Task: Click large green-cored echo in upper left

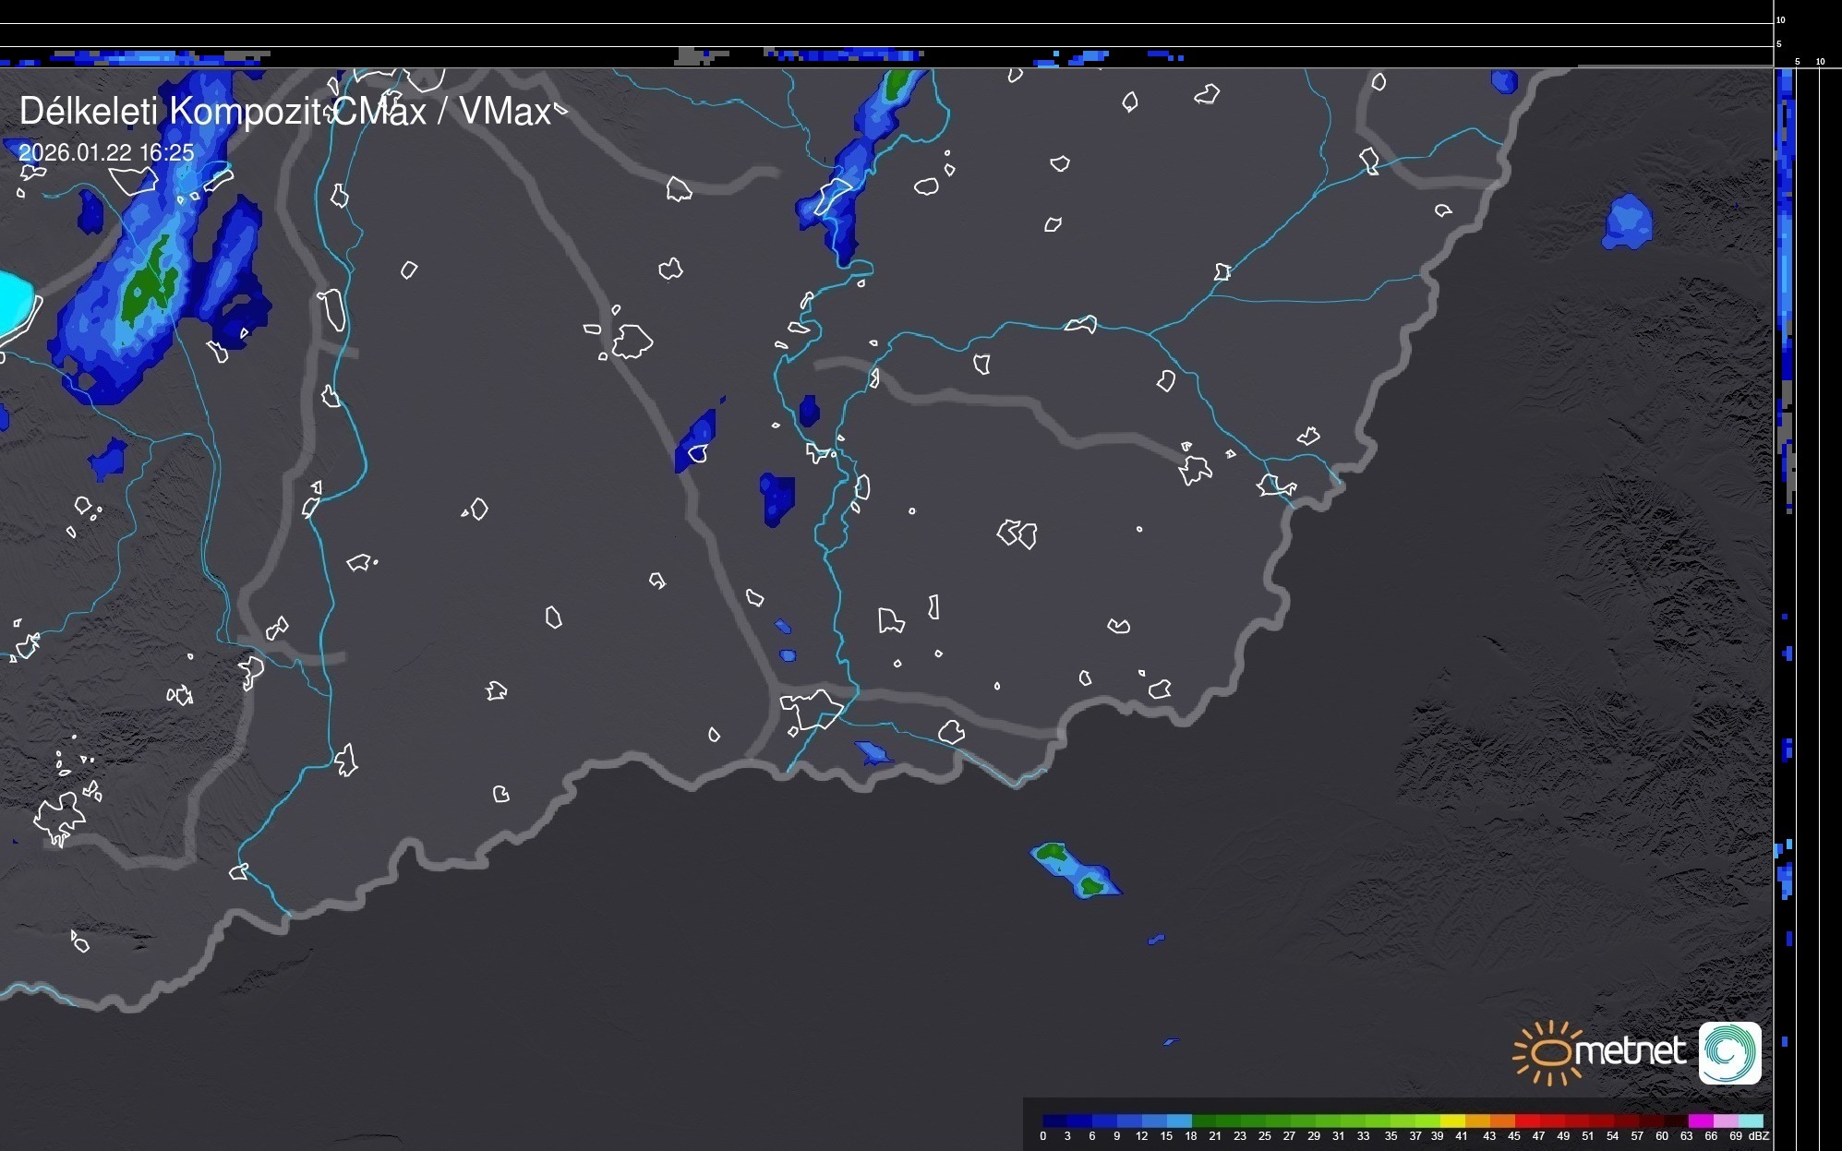Action: [143, 286]
